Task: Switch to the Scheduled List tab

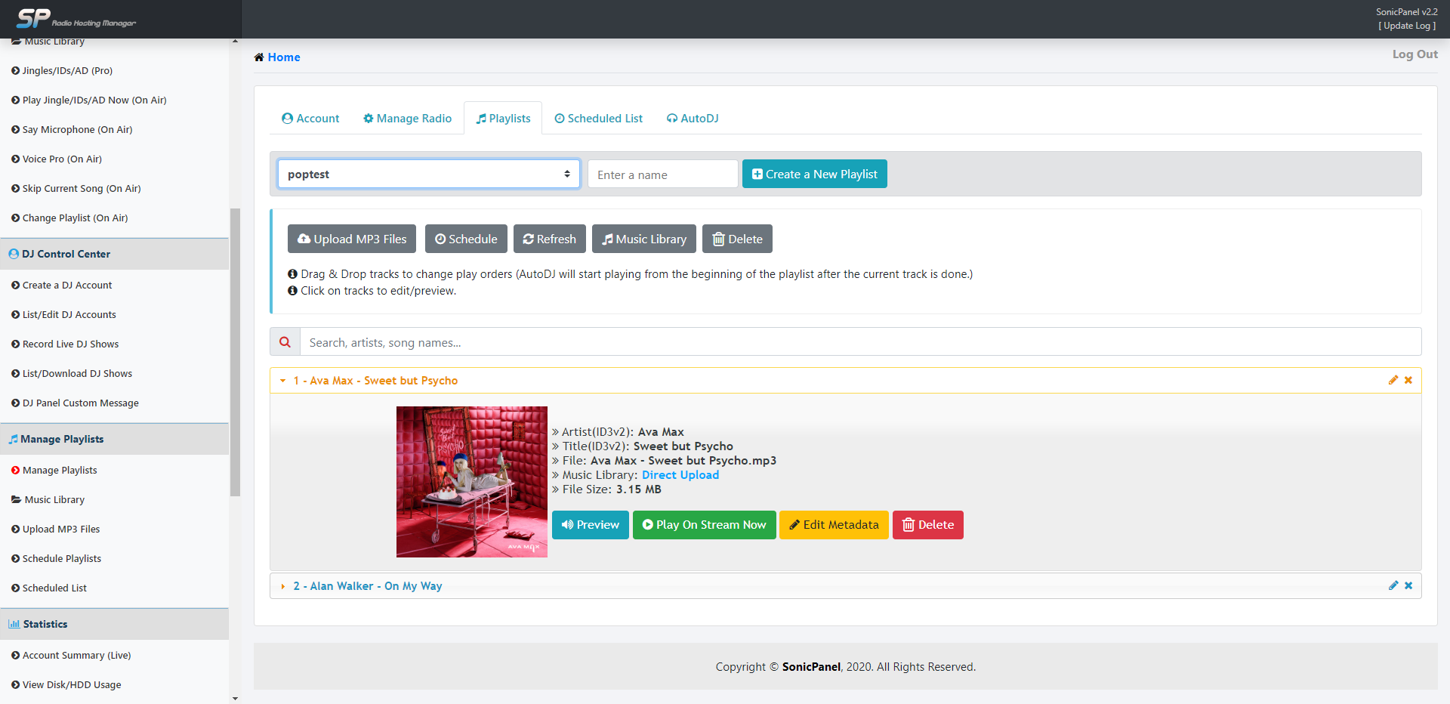Action: click(x=598, y=119)
